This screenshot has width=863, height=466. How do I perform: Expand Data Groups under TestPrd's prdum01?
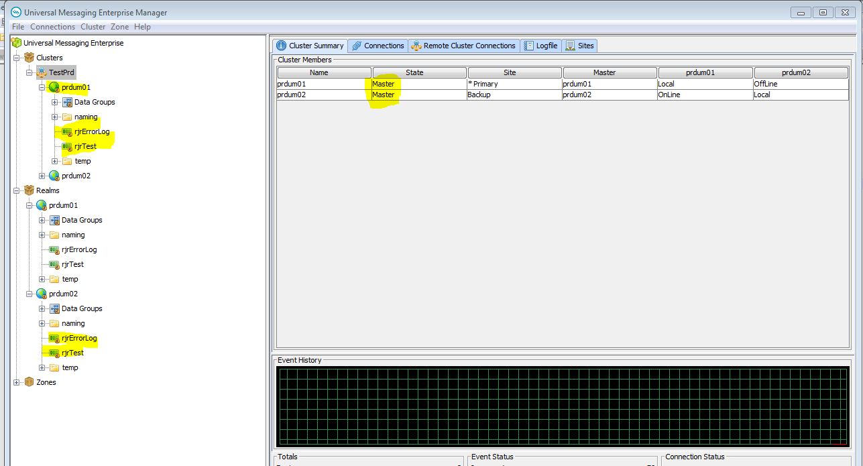55,102
